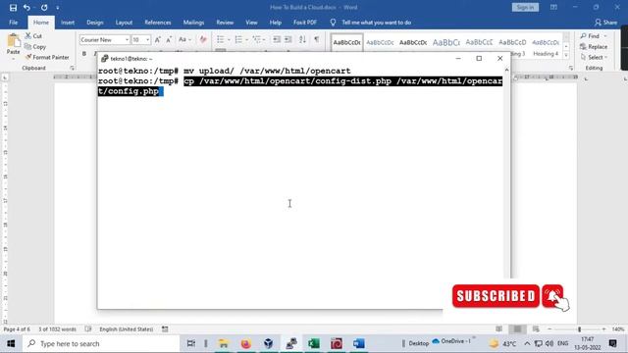Redo the last action

[44, 7]
